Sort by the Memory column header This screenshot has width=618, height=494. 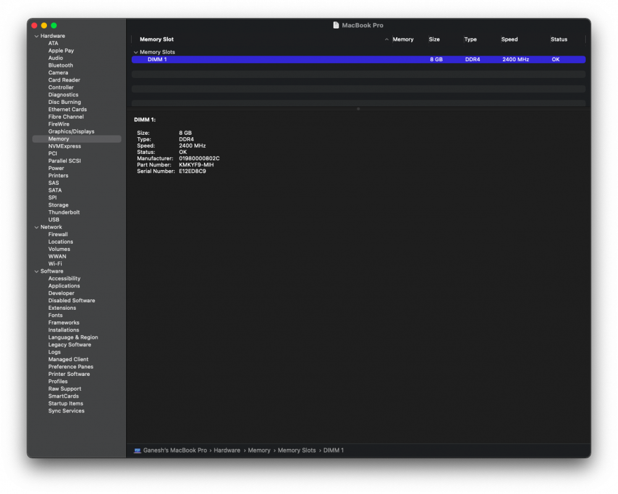403,40
